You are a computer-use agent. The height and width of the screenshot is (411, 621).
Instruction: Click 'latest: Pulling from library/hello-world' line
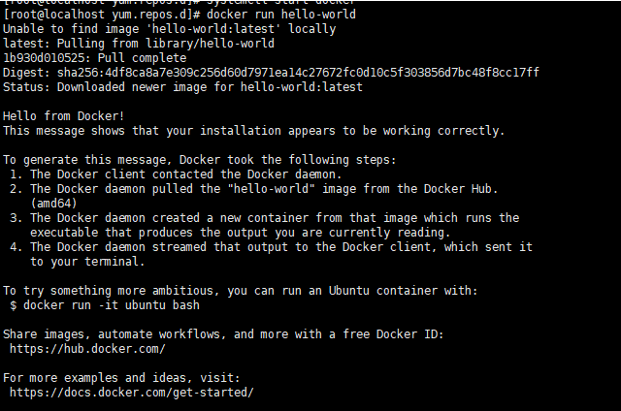click(x=139, y=44)
